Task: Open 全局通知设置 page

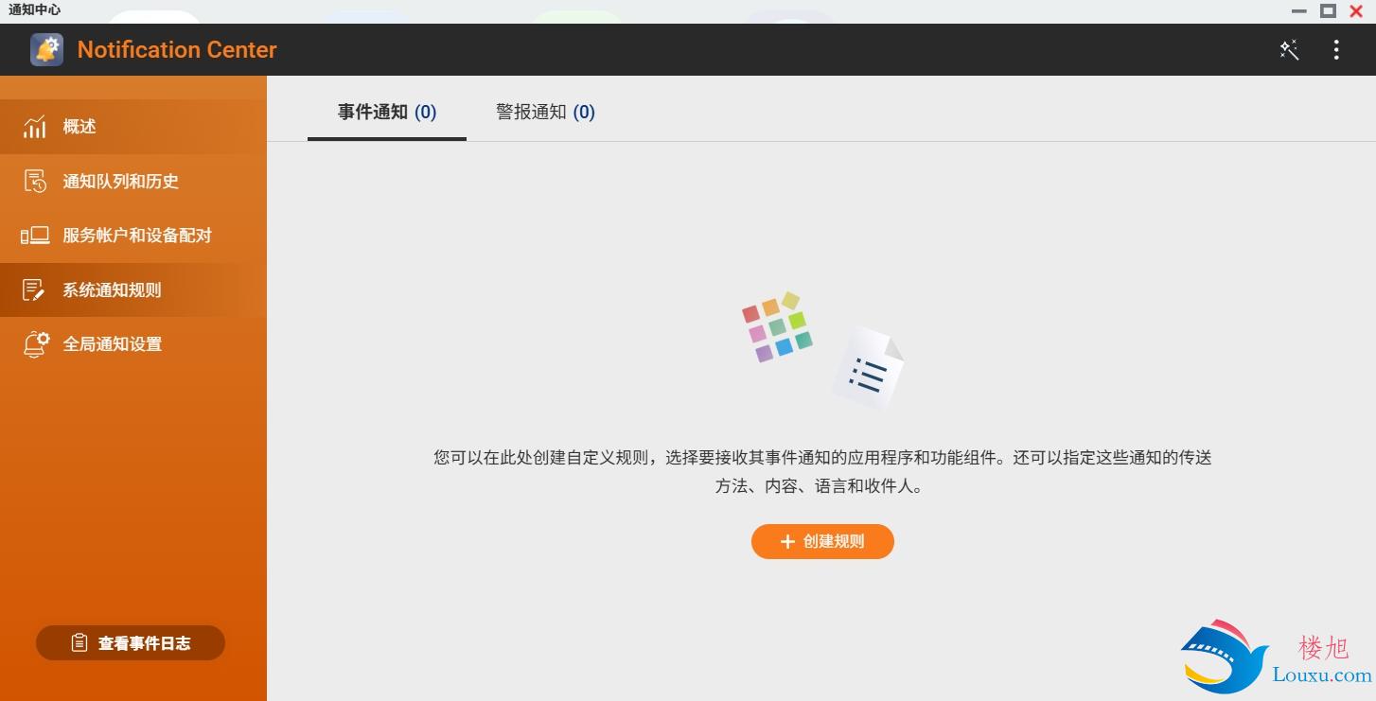Action: pos(133,344)
